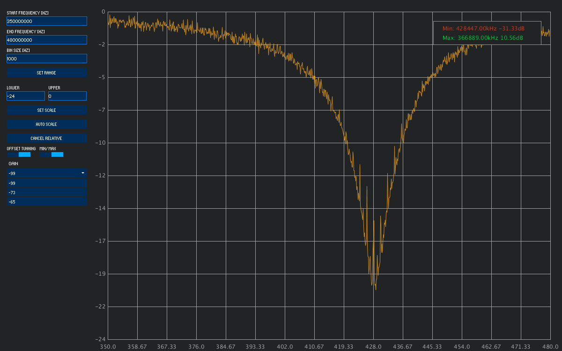The height and width of the screenshot is (351, 562).
Task: Click the Auto Scale button
Action: pyautogui.click(x=46, y=124)
